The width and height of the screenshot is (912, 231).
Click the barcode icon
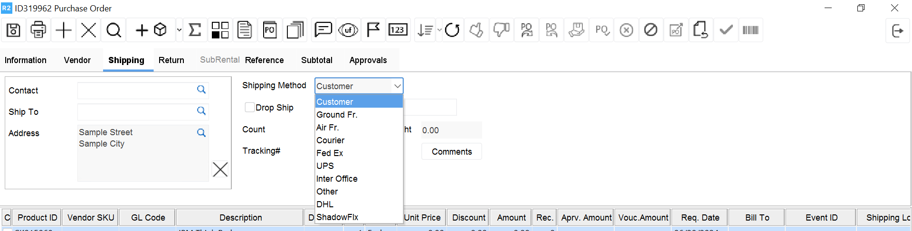point(750,30)
